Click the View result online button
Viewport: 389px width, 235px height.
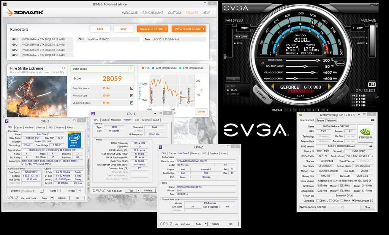[x=188, y=29]
